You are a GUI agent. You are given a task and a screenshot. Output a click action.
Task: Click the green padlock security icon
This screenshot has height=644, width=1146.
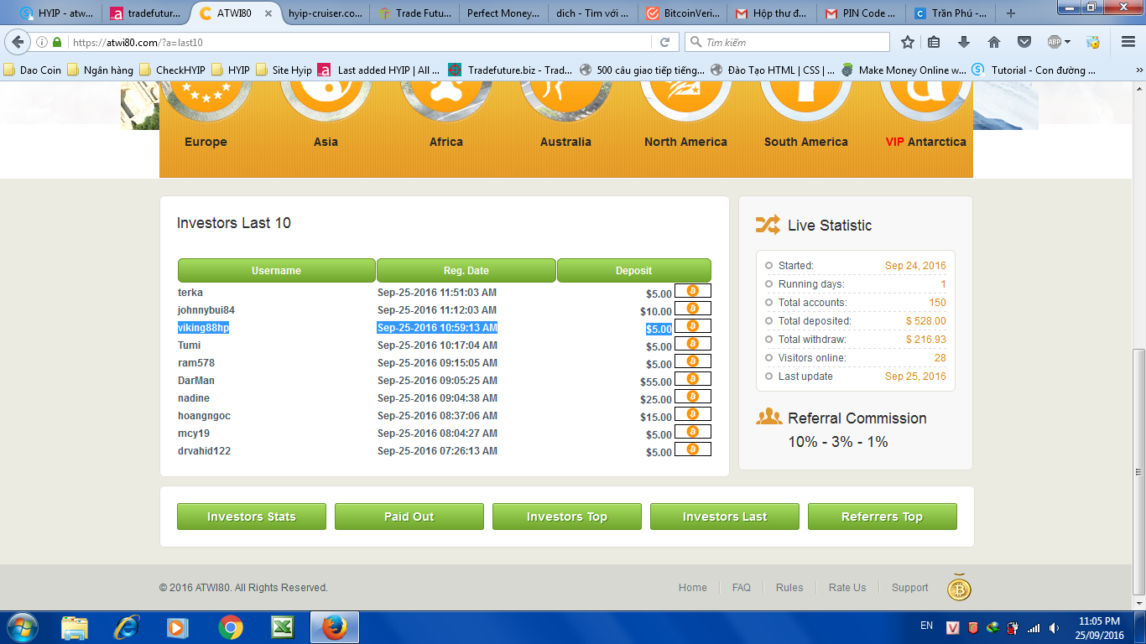57,42
